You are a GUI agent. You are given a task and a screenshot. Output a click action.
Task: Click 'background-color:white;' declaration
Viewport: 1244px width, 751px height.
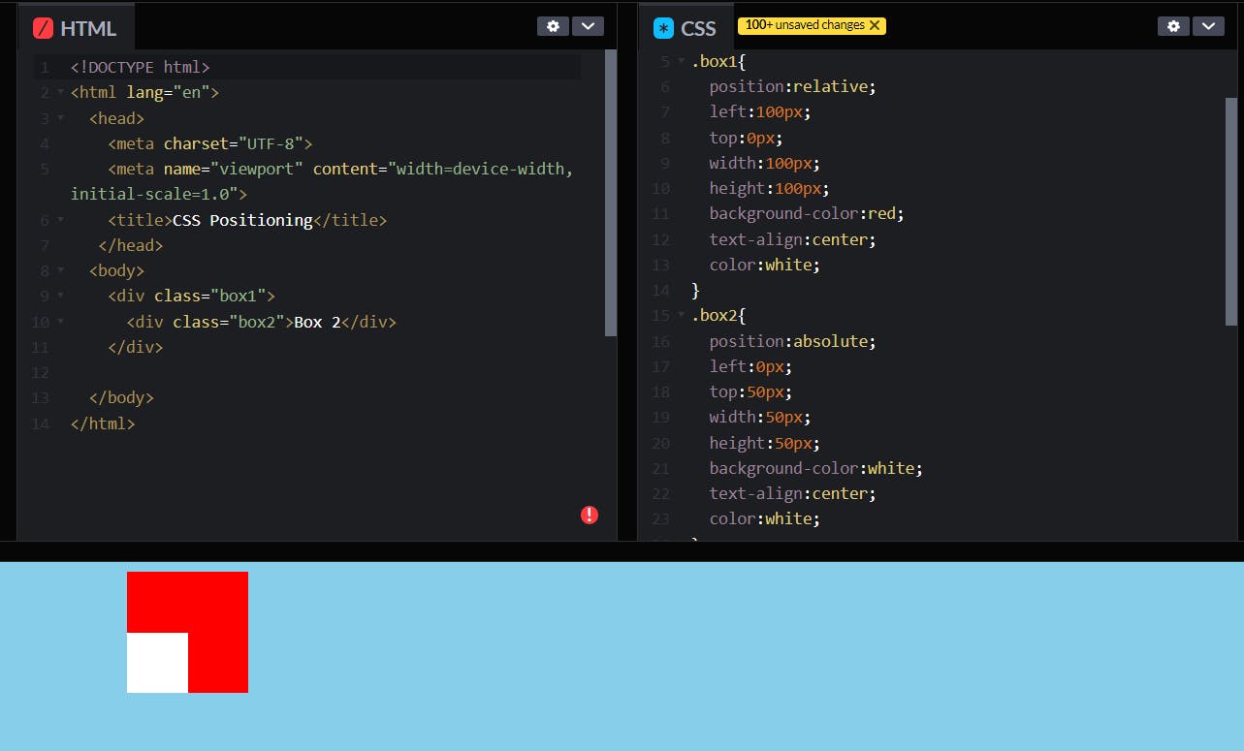click(815, 468)
